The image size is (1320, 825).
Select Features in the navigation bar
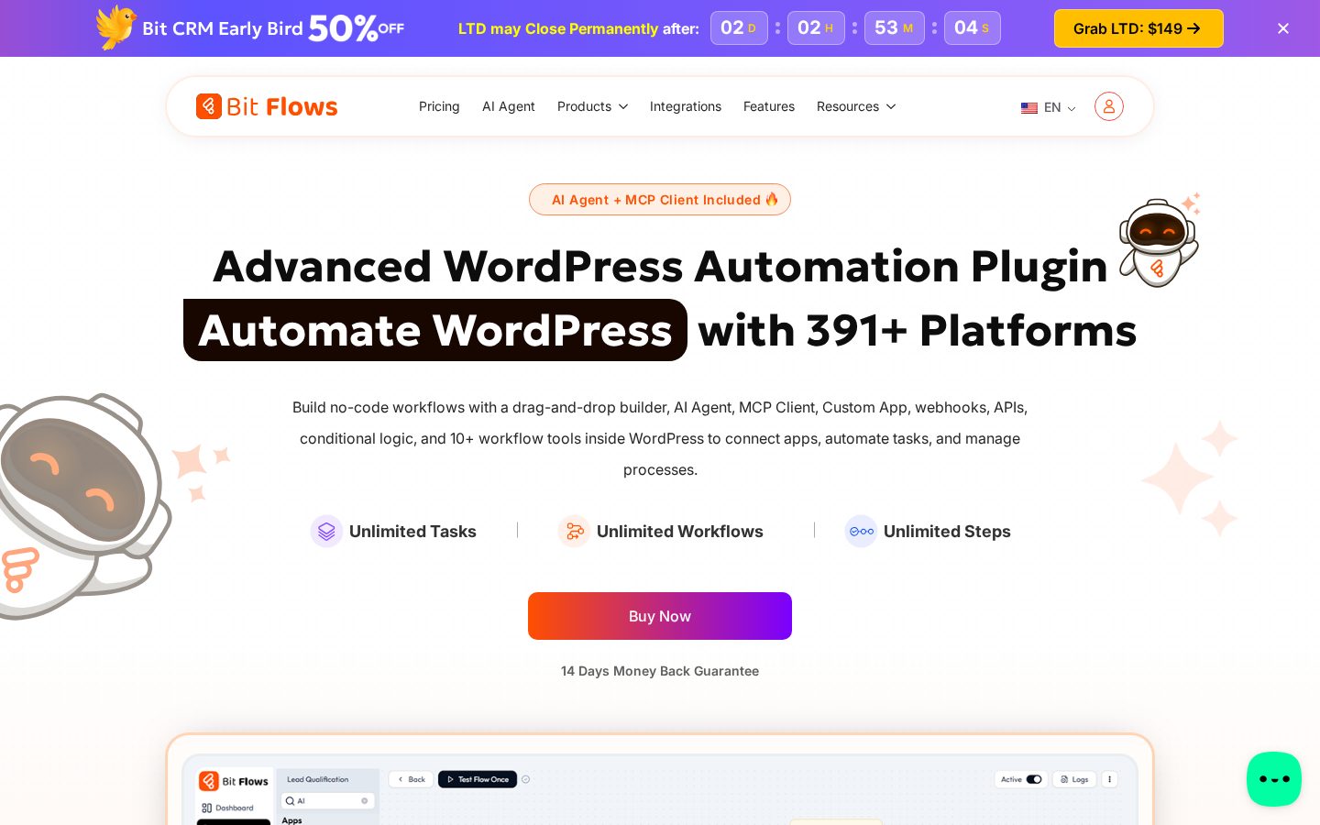point(769,106)
